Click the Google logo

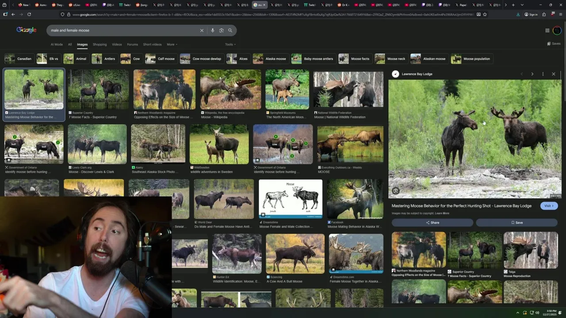pos(27,30)
